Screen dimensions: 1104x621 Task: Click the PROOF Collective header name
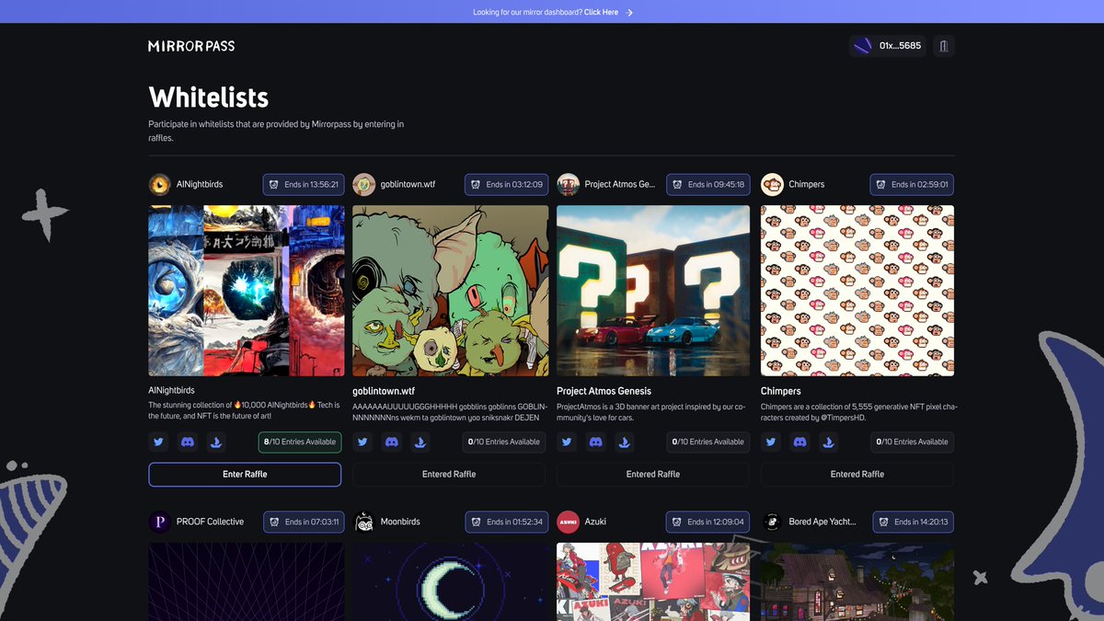(210, 522)
